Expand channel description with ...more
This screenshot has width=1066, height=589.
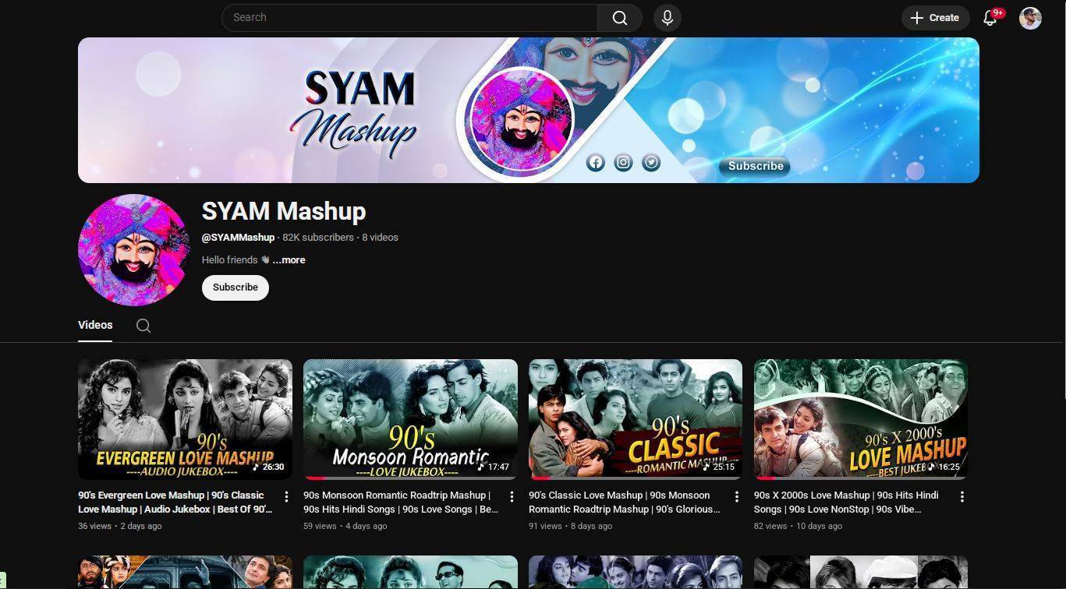pyautogui.click(x=289, y=260)
